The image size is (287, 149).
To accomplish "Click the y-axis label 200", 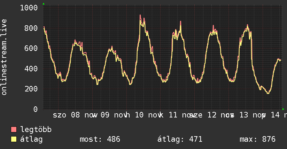I will [31, 89].
